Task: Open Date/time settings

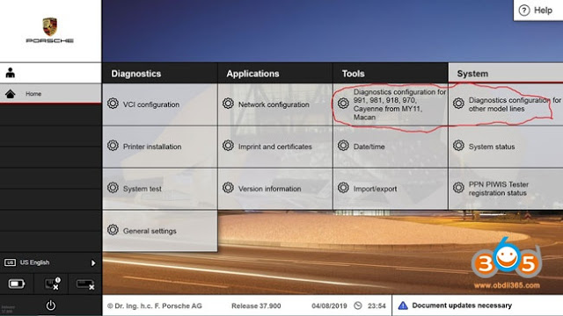Action: point(391,147)
